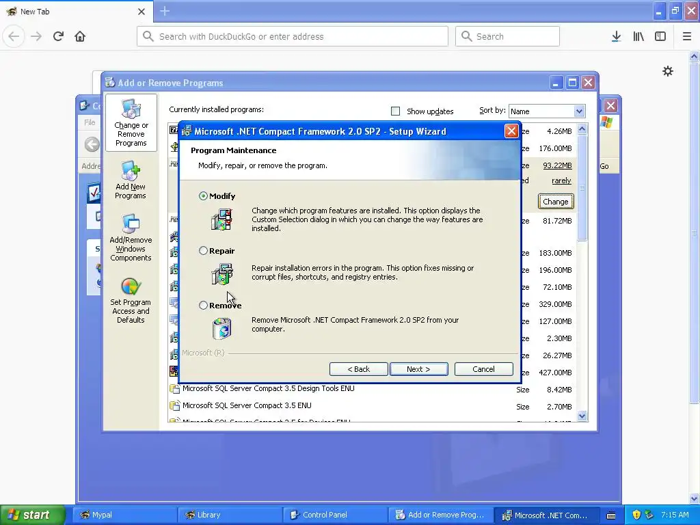
Task: Select the Remove radio option
Action: pyautogui.click(x=203, y=306)
